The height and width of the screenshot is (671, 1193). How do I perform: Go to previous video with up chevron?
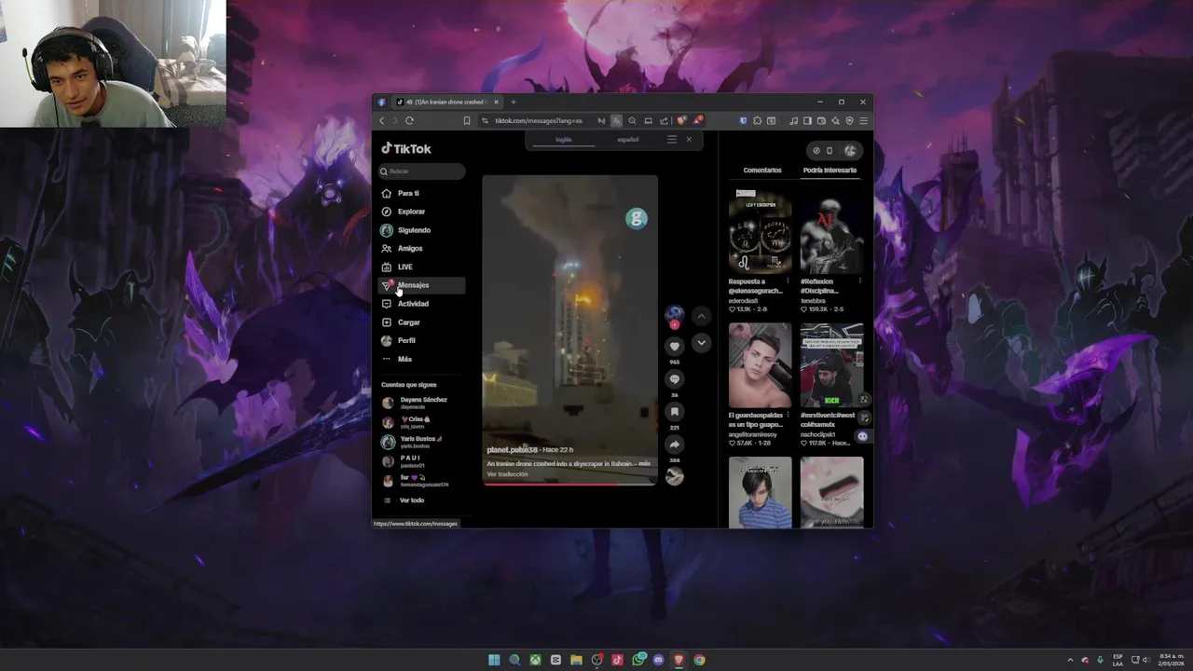[702, 317]
